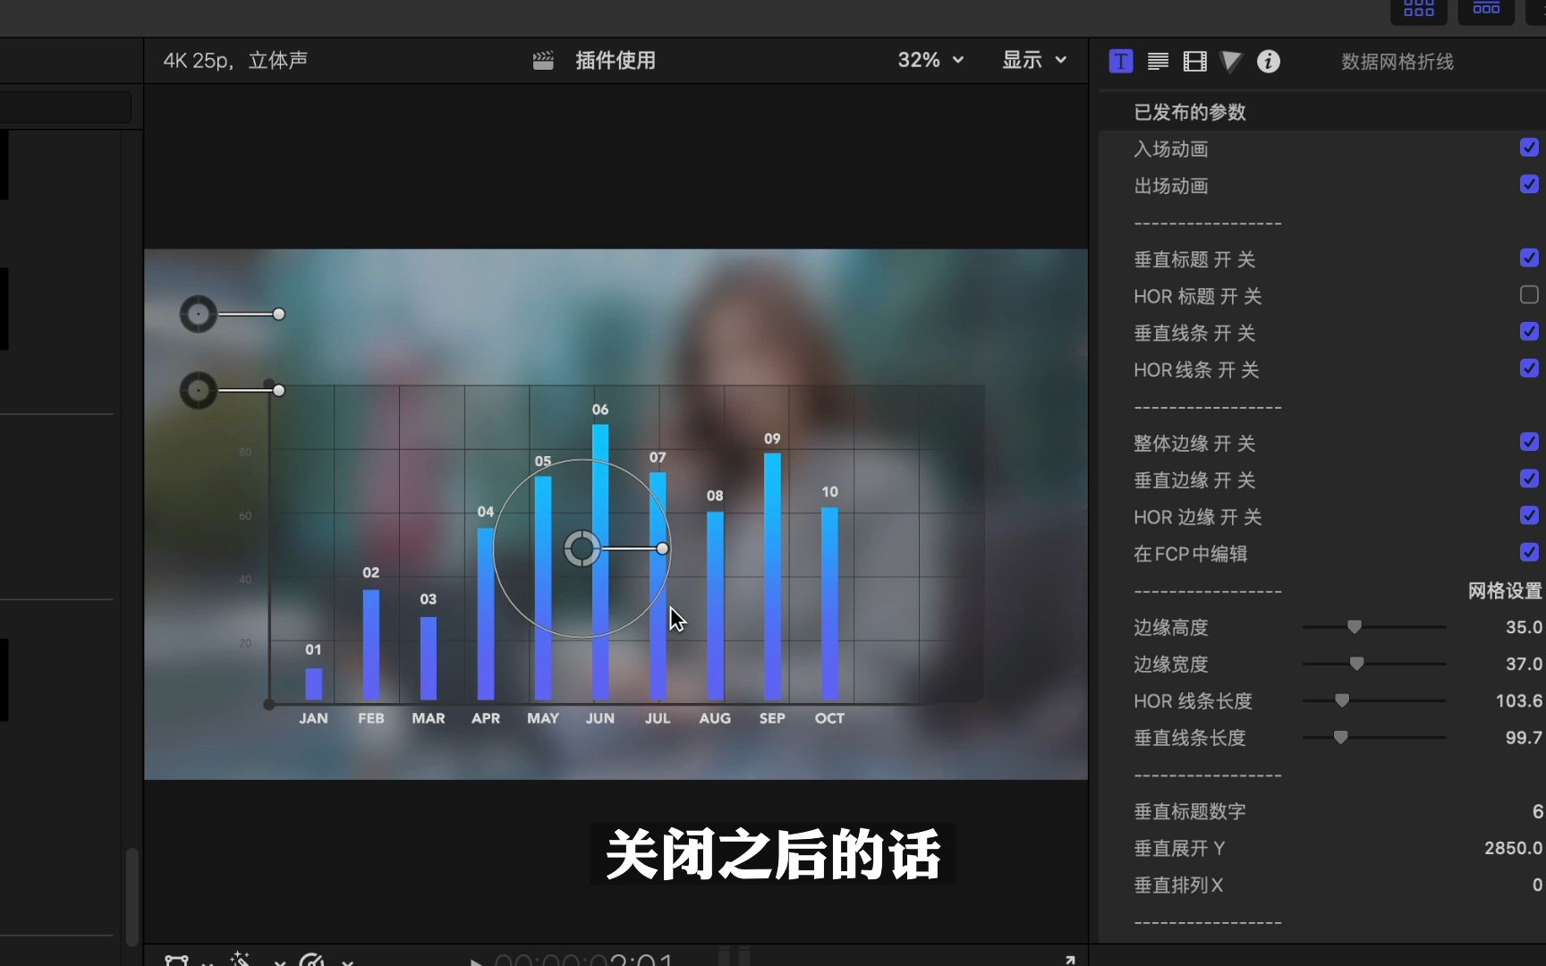Open the Text inspector tab (T icon)
The image size is (1546, 966).
point(1121,61)
